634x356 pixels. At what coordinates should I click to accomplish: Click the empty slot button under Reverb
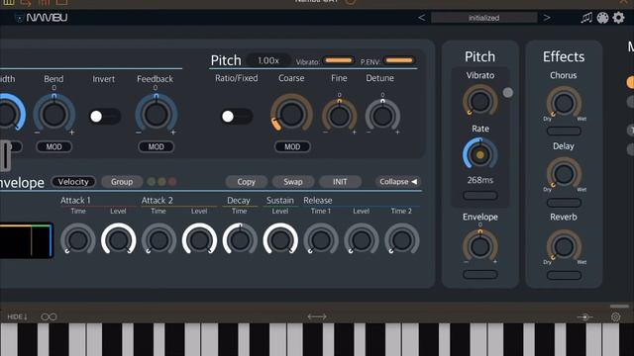point(564,275)
